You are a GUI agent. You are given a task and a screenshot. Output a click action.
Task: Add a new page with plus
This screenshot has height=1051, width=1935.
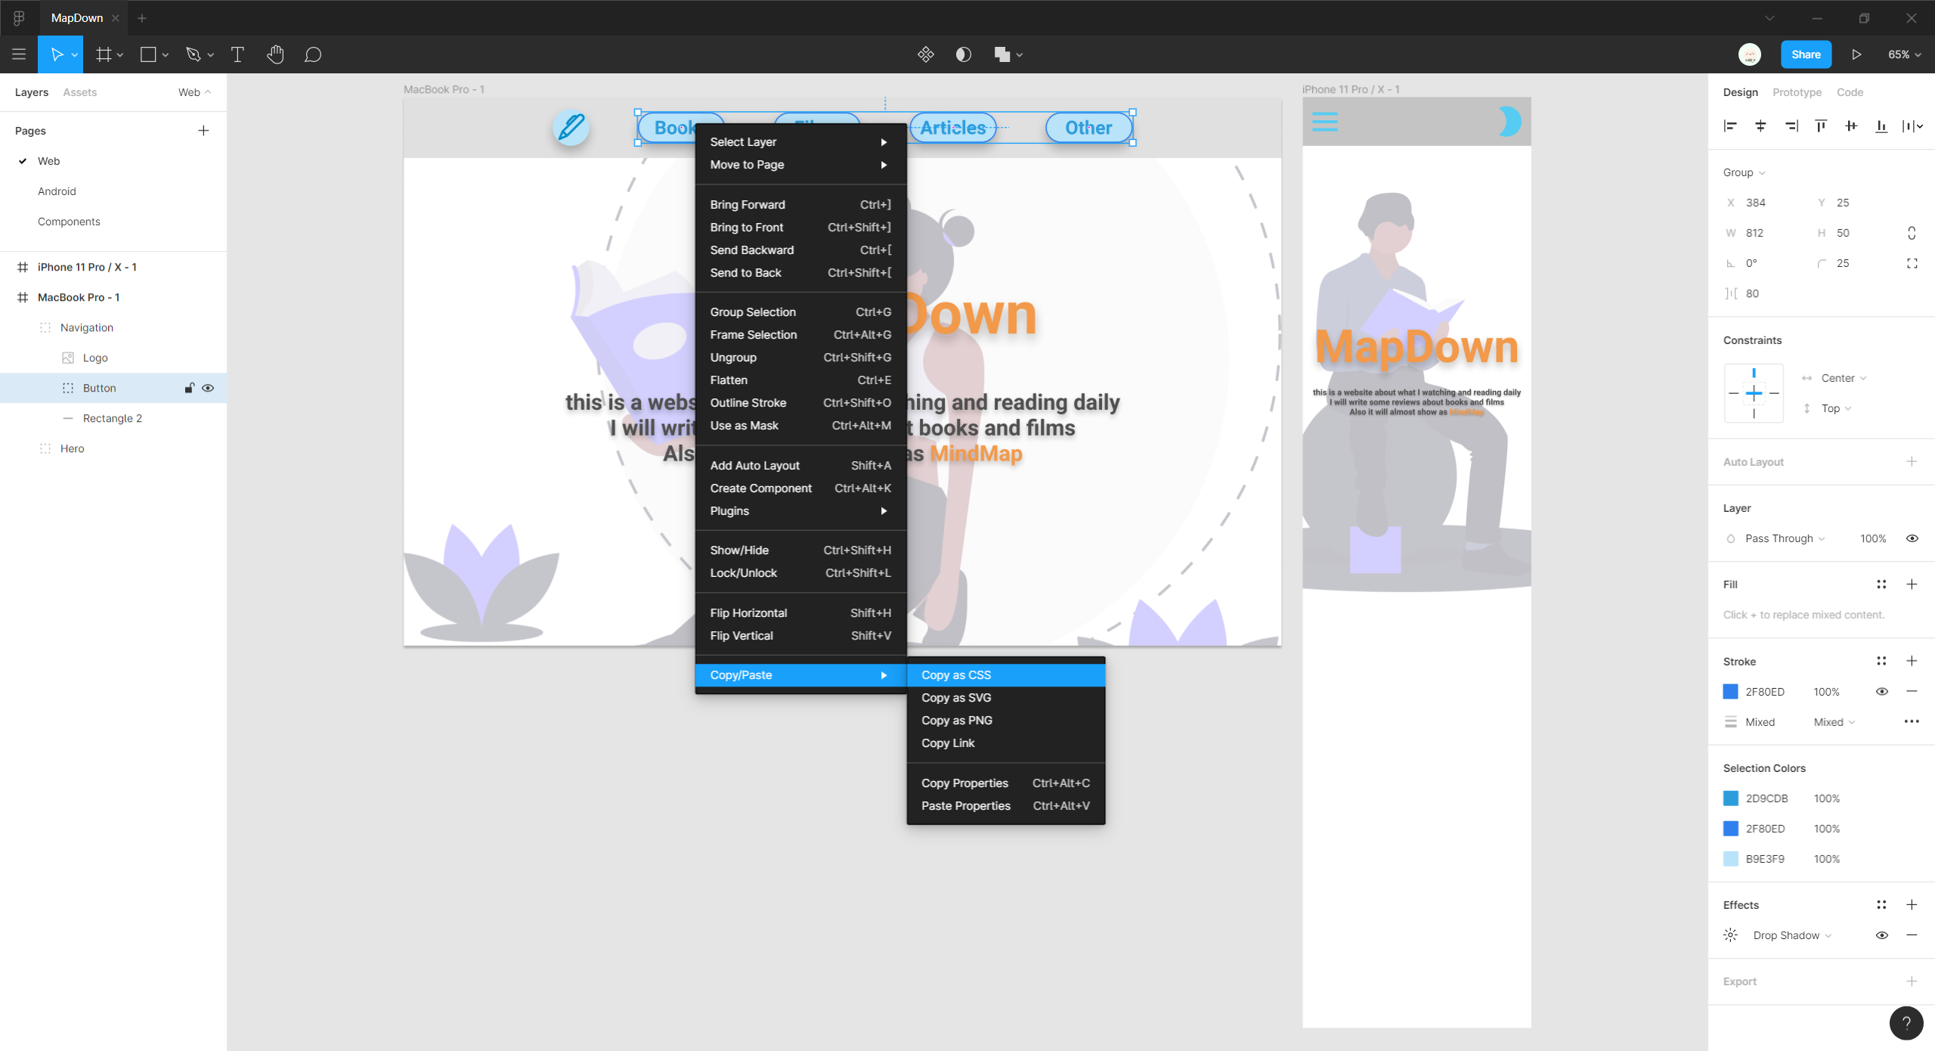(x=203, y=131)
